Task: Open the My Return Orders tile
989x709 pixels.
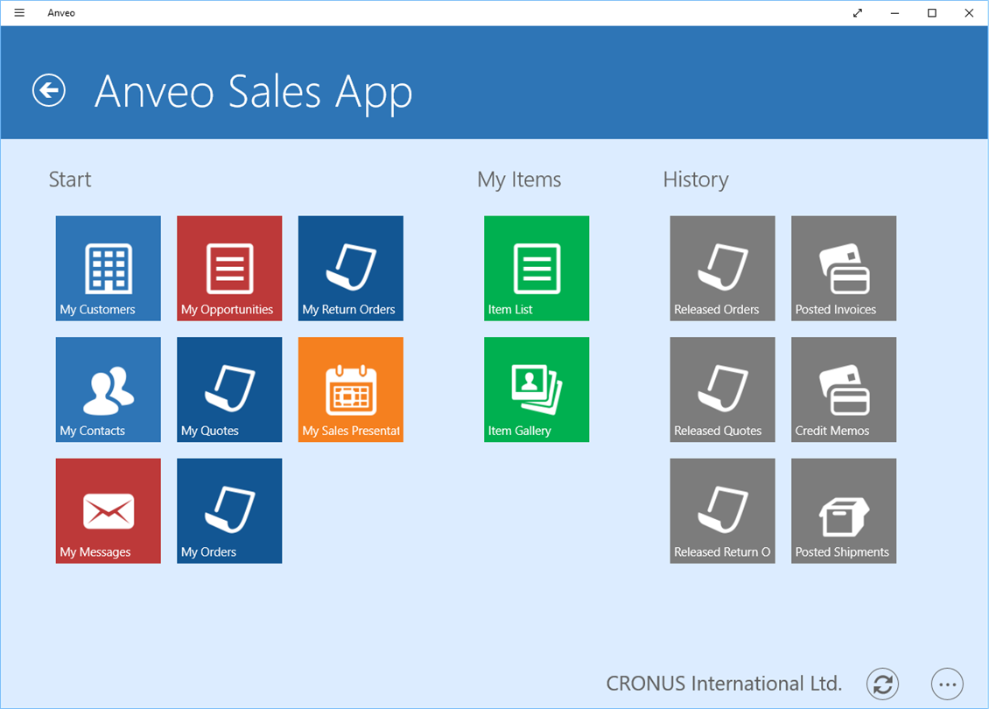Action: [351, 268]
